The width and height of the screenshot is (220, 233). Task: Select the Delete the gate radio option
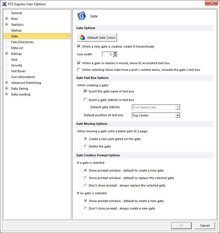tap(85, 146)
